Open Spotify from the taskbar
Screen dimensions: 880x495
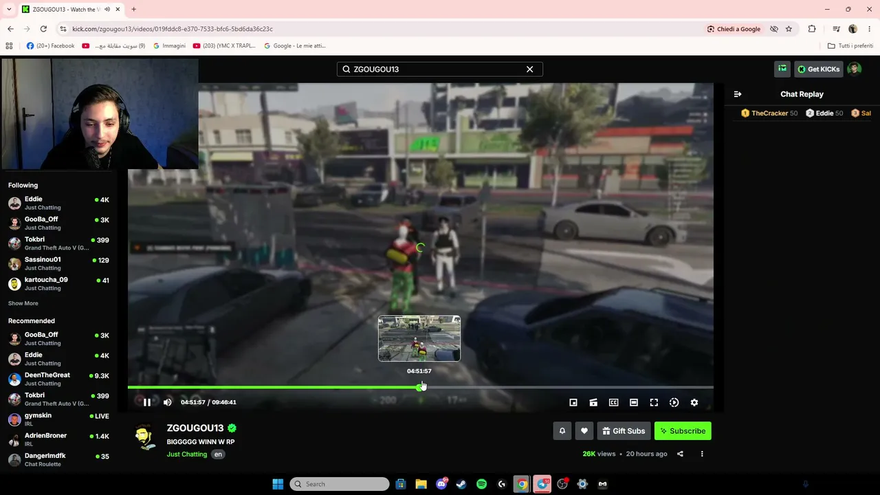pos(481,484)
